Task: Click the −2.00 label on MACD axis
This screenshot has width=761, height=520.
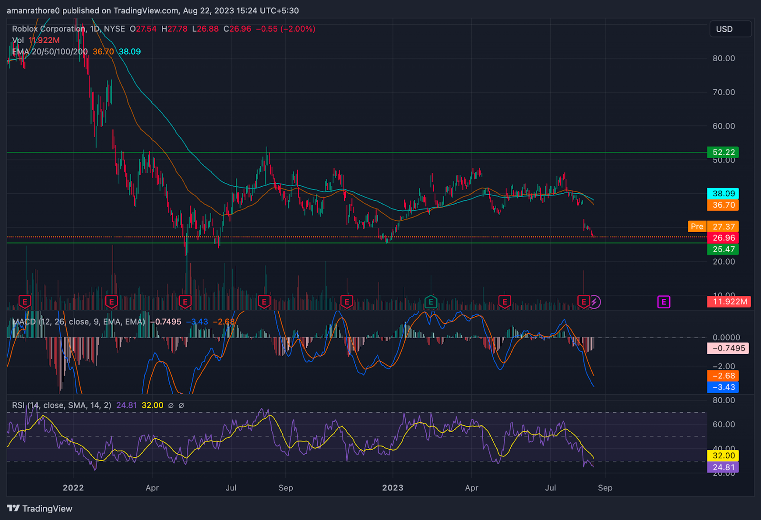Action: point(724,366)
